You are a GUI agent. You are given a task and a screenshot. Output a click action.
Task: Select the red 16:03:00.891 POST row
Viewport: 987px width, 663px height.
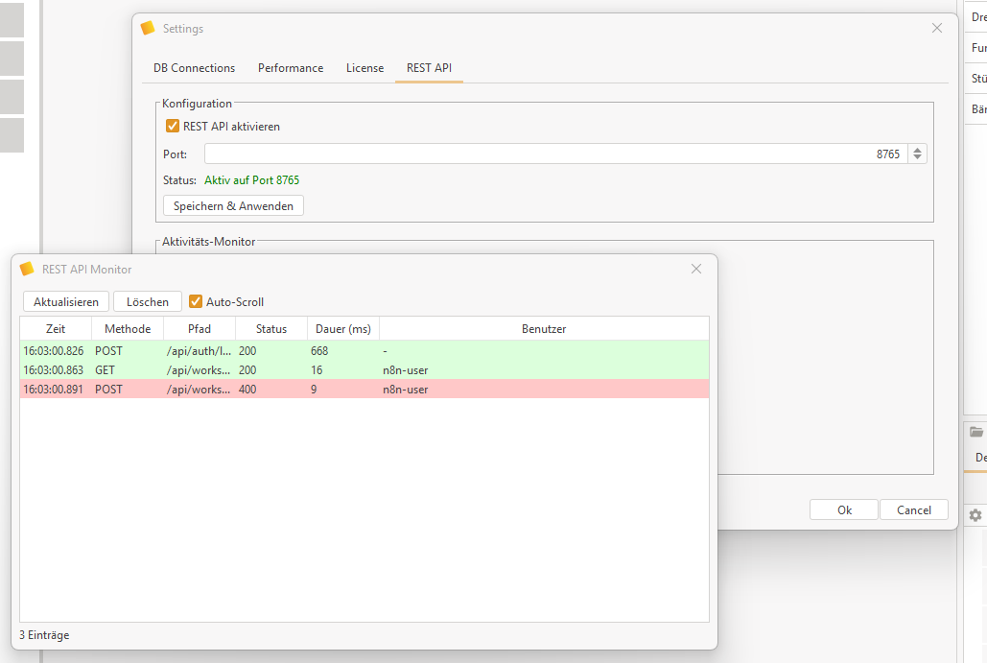coord(364,390)
